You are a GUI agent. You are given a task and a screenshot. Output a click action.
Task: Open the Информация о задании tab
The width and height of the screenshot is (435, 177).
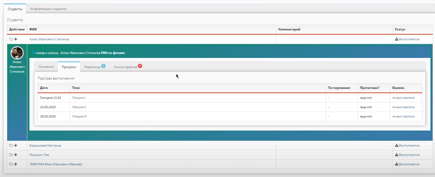coord(48,9)
